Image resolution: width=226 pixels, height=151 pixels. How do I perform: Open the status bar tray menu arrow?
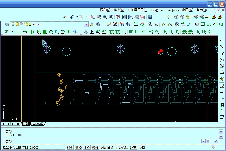click(x=219, y=148)
